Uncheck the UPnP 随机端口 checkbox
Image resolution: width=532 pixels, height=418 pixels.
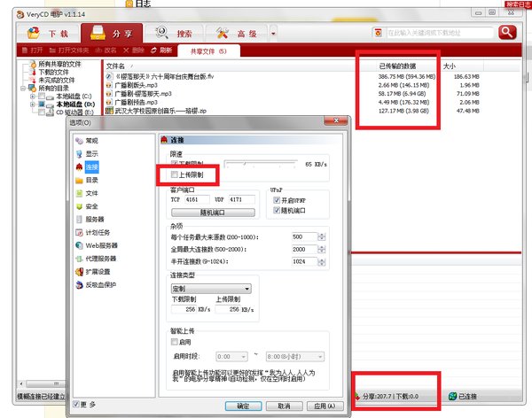point(277,210)
